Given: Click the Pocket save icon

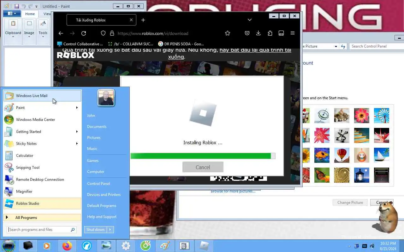Looking at the screenshot, I should click(247, 33).
